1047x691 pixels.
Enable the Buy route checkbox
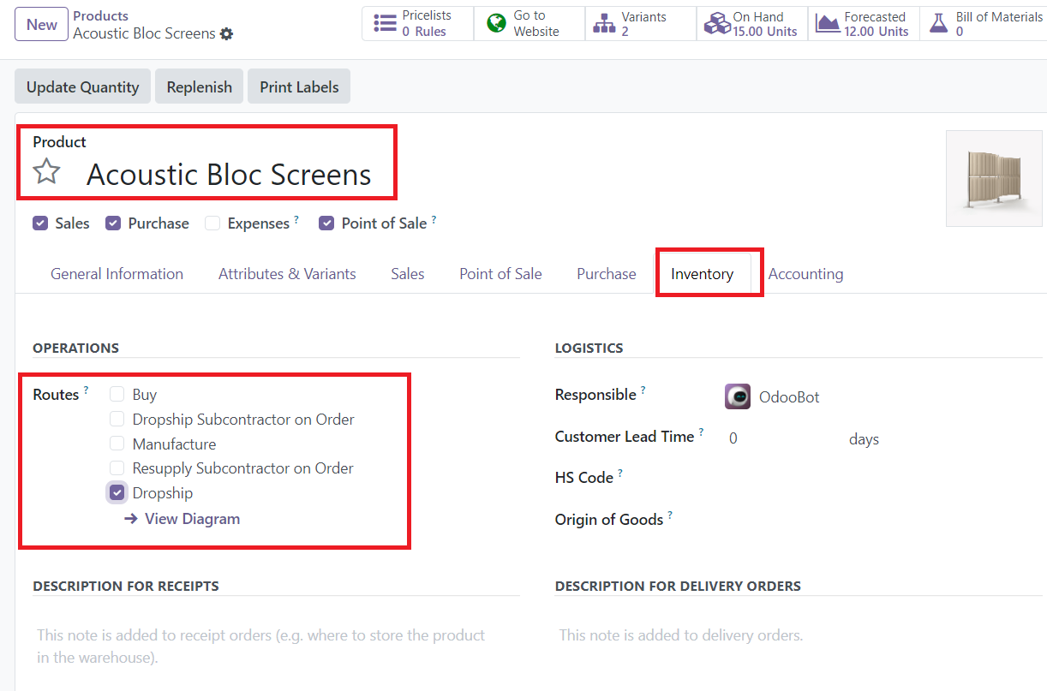pyautogui.click(x=117, y=395)
